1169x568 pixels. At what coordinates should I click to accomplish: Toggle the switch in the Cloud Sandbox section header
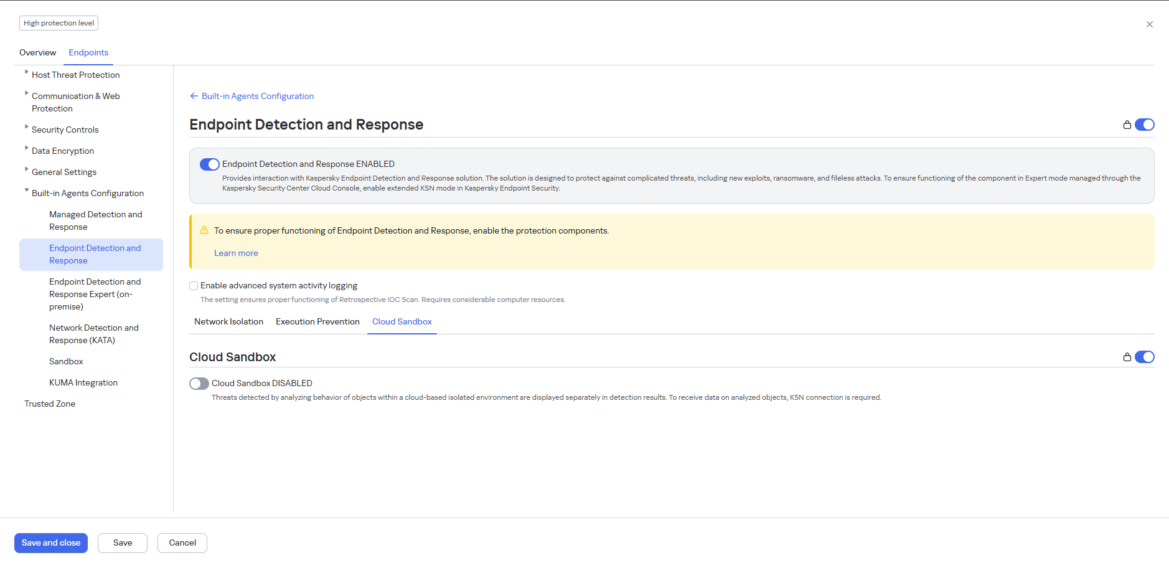[1143, 357]
